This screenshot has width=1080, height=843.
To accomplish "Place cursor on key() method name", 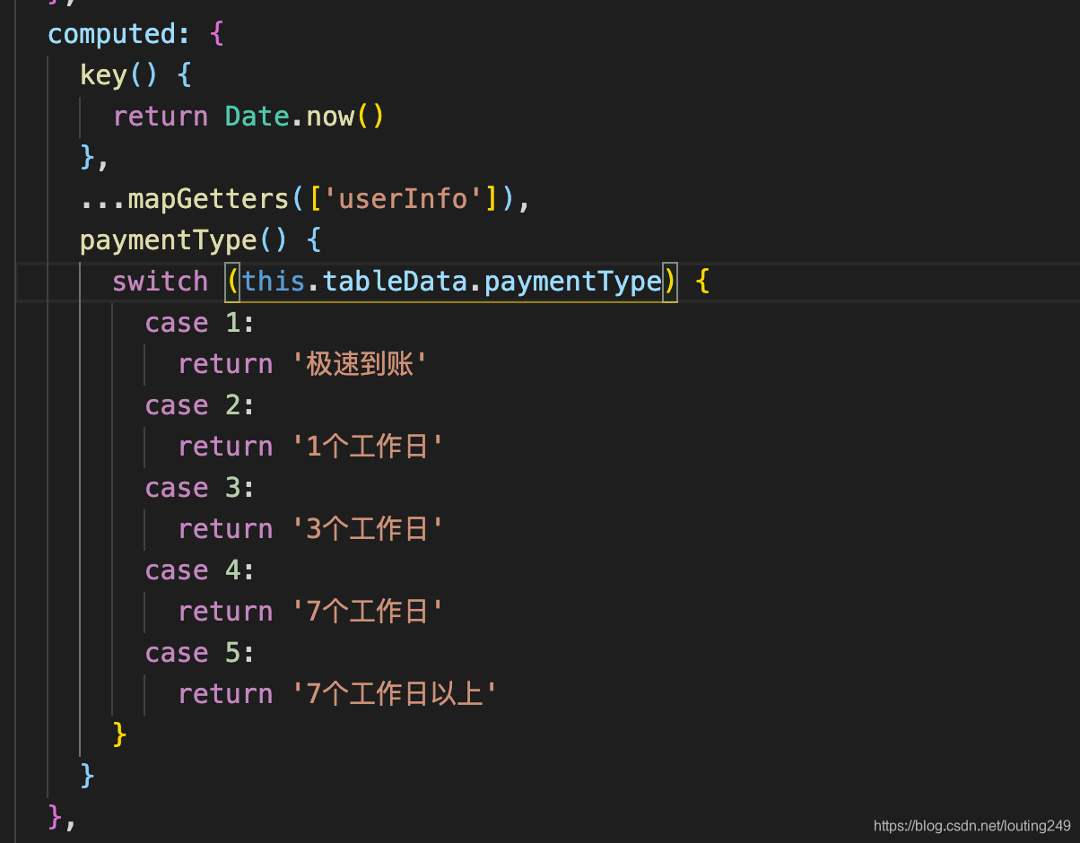I will tap(103, 75).
